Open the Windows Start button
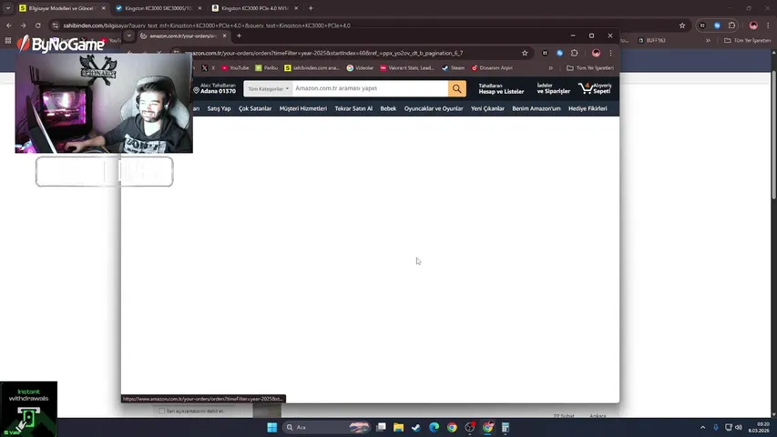 pos(272,428)
